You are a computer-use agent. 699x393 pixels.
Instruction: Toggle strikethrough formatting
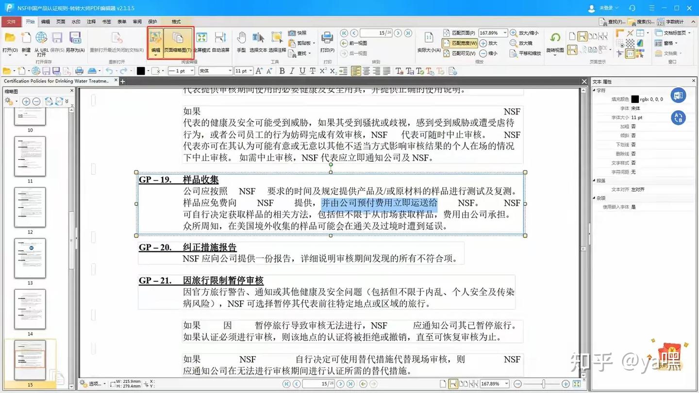click(x=312, y=71)
